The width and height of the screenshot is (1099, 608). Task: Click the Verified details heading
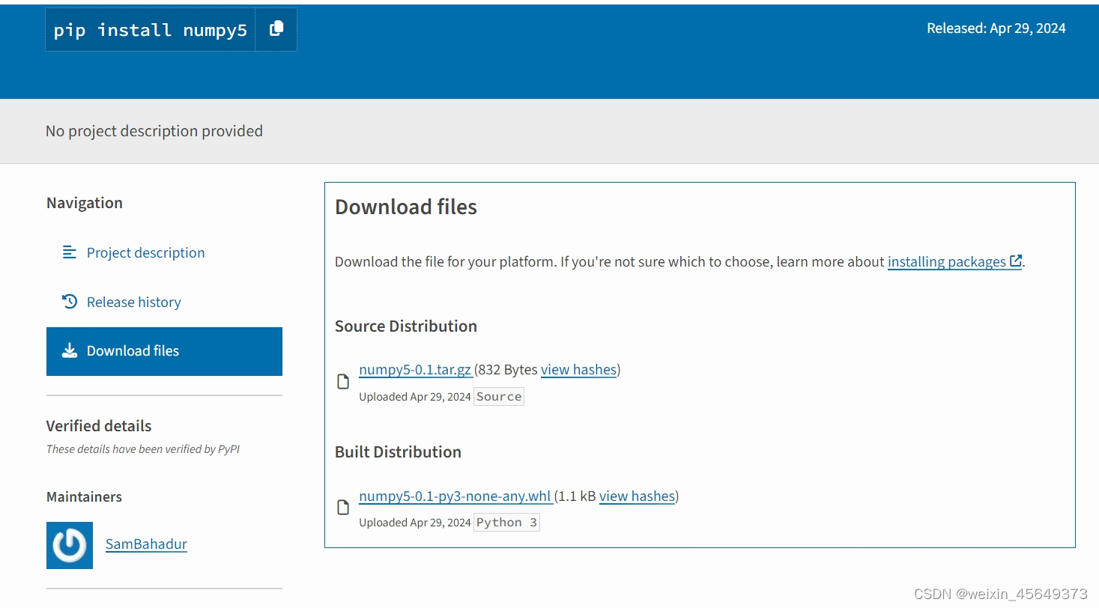click(x=99, y=426)
